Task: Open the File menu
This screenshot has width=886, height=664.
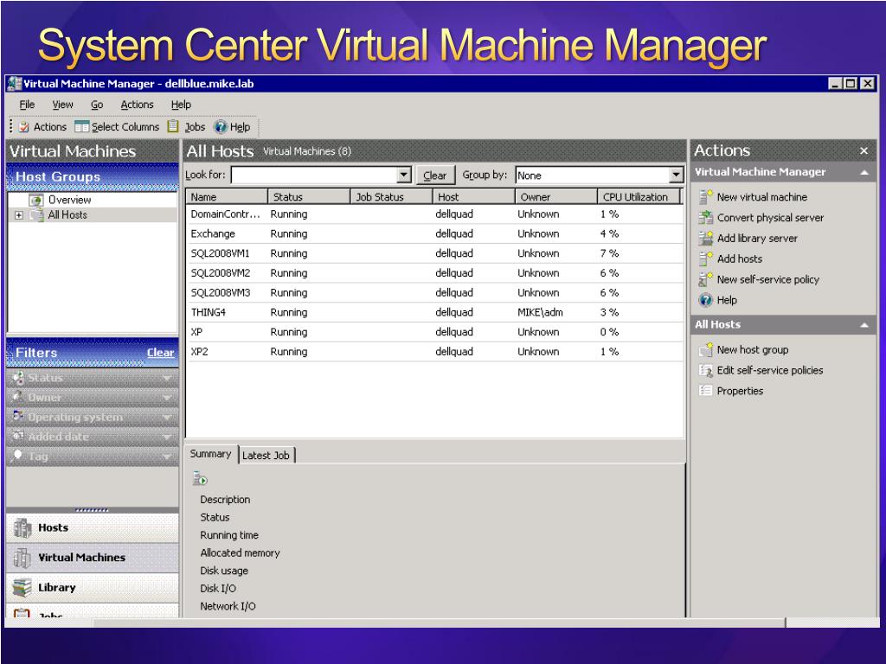Action: click(x=27, y=105)
